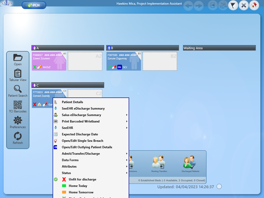Click the OL outlier badge on bed B1
This screenshot has height=198, width=264.
click(x=120, y=67)
